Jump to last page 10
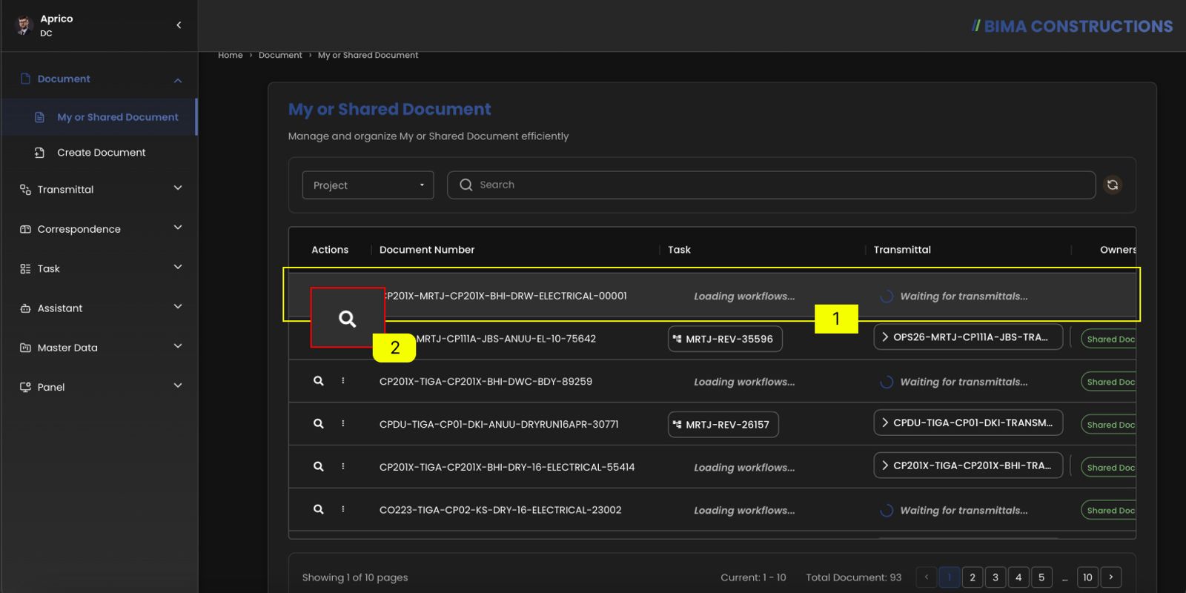1186x593 pixels. pos(1087,577)
